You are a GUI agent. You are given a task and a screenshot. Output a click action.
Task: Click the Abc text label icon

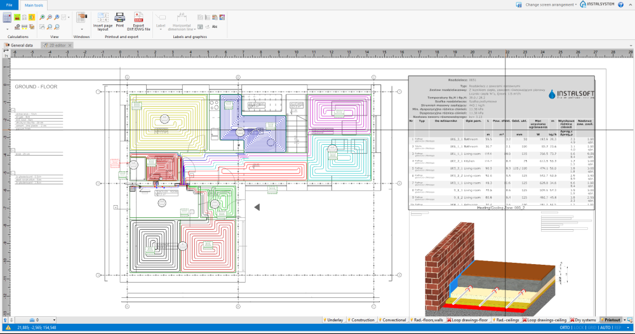tap(215, 27)
